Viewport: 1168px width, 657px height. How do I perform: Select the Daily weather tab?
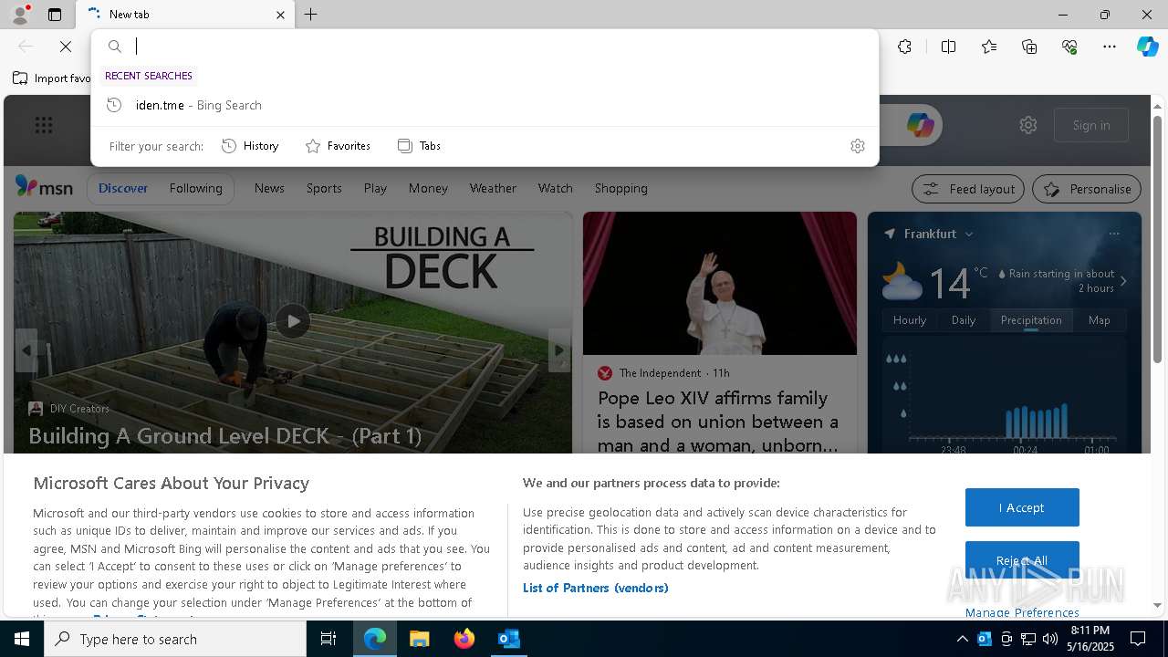pos(964,320)
